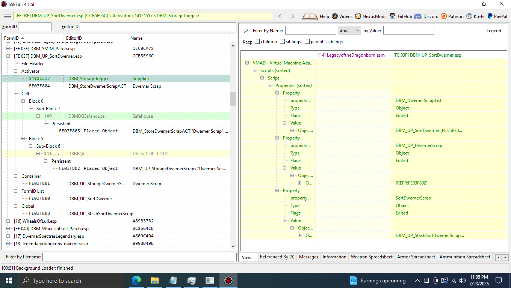Open the Help book icon

click(x=310, y=16)
